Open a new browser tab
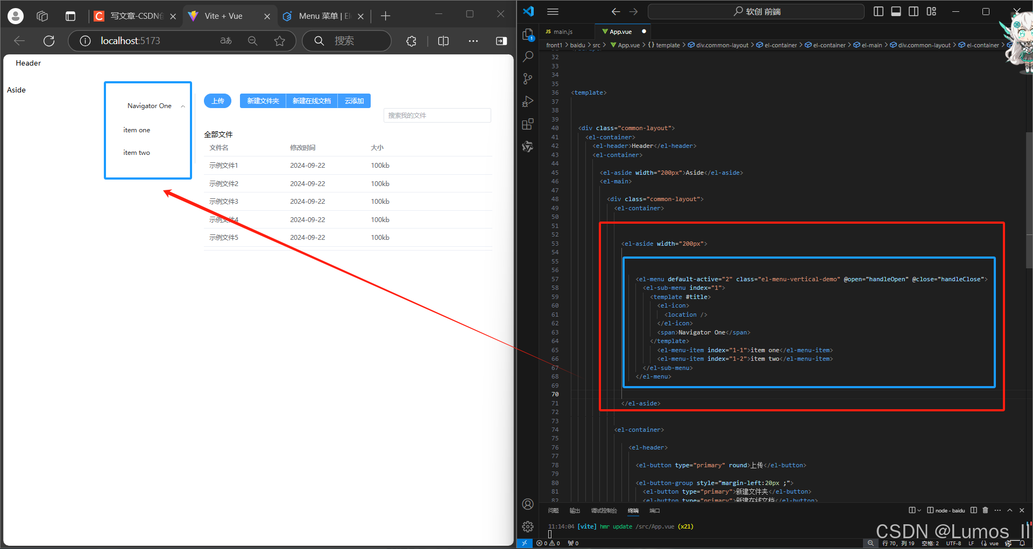This screenshot has width=1033, height=549. pos(385,16)
